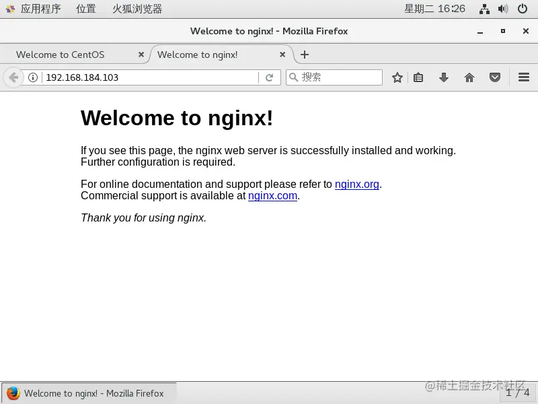Image resolution: width=538 pixels, height=404 pixels.
Task: Open a new tab with plus button
Action: tap(305, 55)
